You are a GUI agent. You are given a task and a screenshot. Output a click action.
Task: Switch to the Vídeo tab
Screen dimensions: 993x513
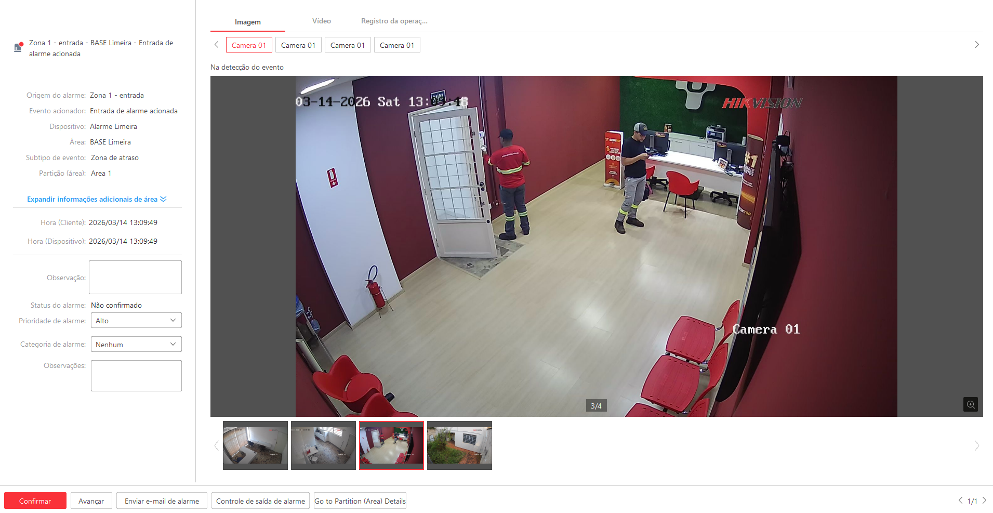(x=321, y=21)
